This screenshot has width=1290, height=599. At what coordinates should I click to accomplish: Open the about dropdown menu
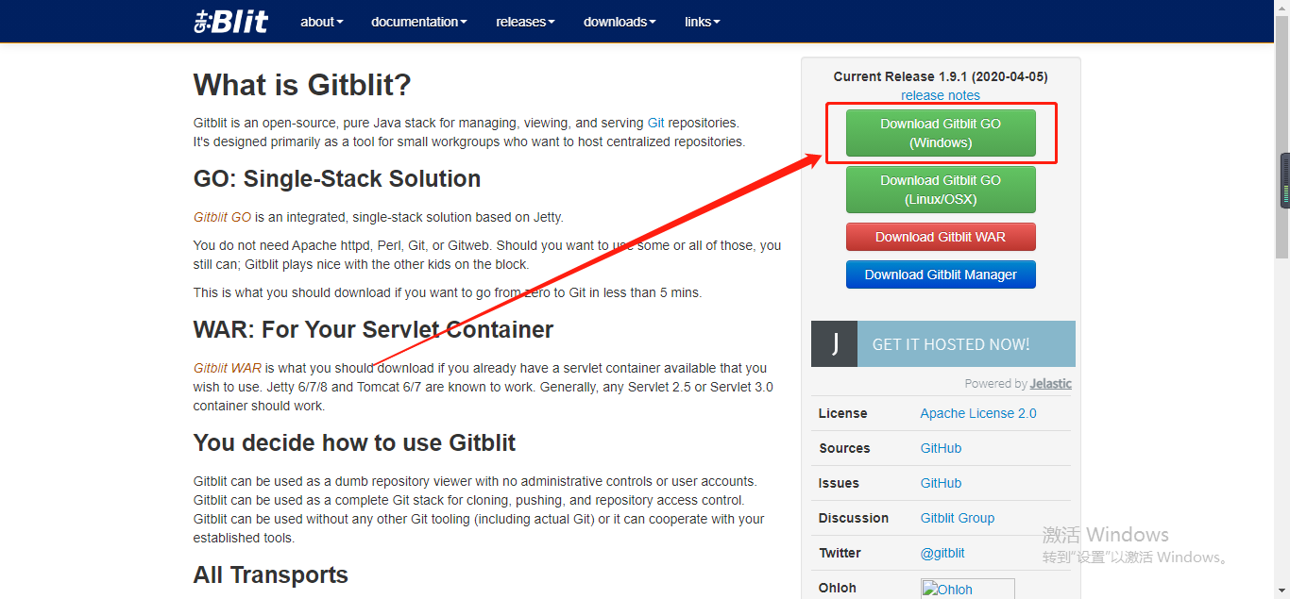[x=322, y=22]
